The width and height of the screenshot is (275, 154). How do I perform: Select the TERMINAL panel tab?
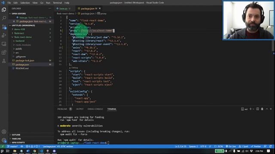pyautogui.click(x=112, y=109)
